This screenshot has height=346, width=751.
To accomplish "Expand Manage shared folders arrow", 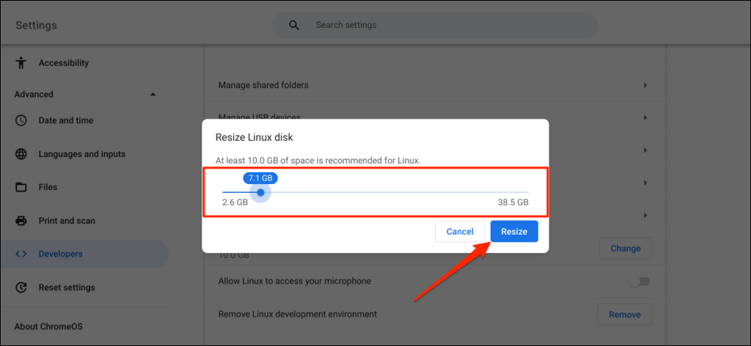I will (645, 85).
